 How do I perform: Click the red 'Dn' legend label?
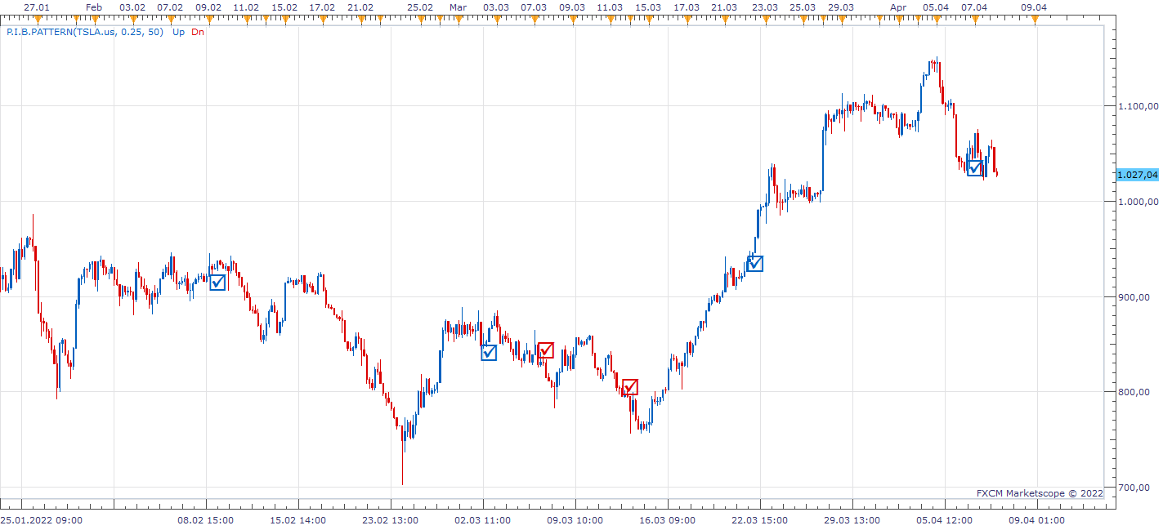(198, 33)
